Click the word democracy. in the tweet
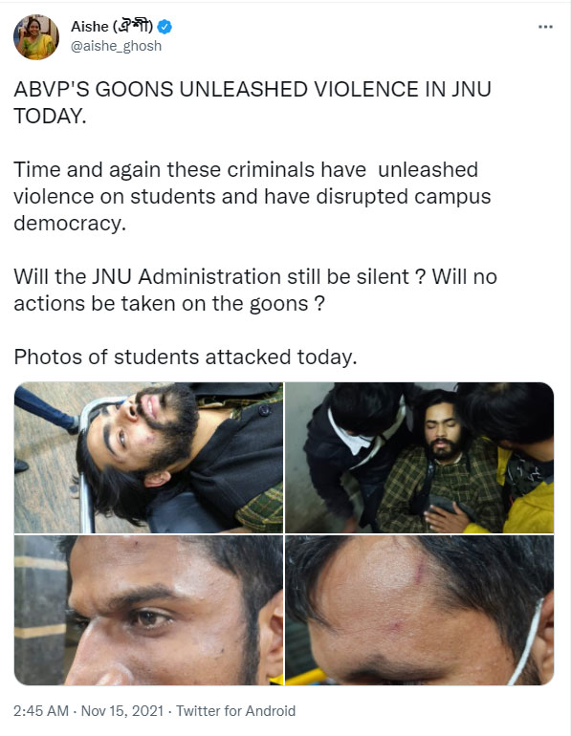 point(70,224)
